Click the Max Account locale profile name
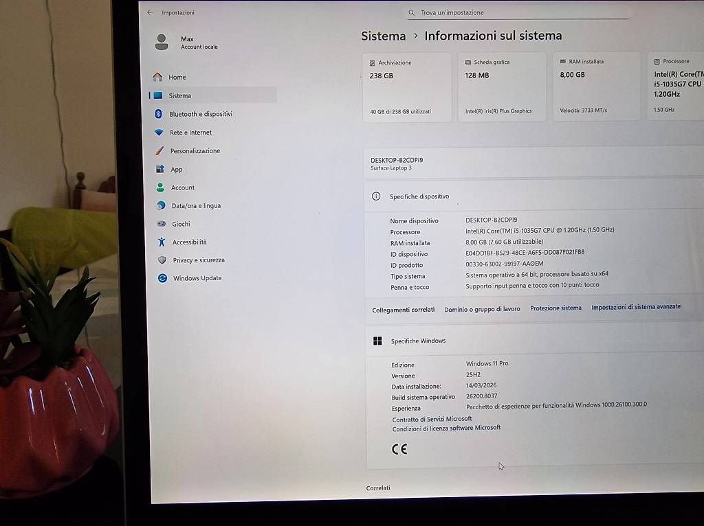This screenshot has height=526, width=704. pyautogui.click(x=199, y=43)
